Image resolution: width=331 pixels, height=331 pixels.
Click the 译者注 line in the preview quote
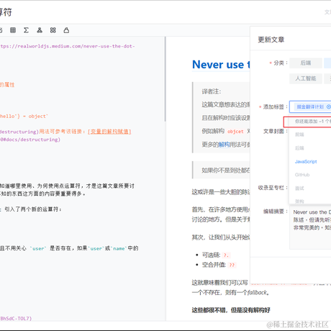tap(212, 91)
